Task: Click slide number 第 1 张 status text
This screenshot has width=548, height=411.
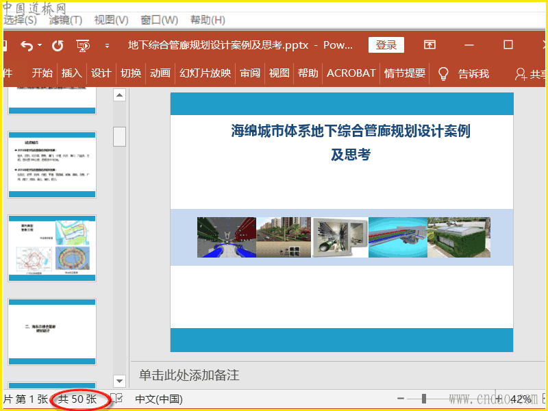Action: pos(31,399)
